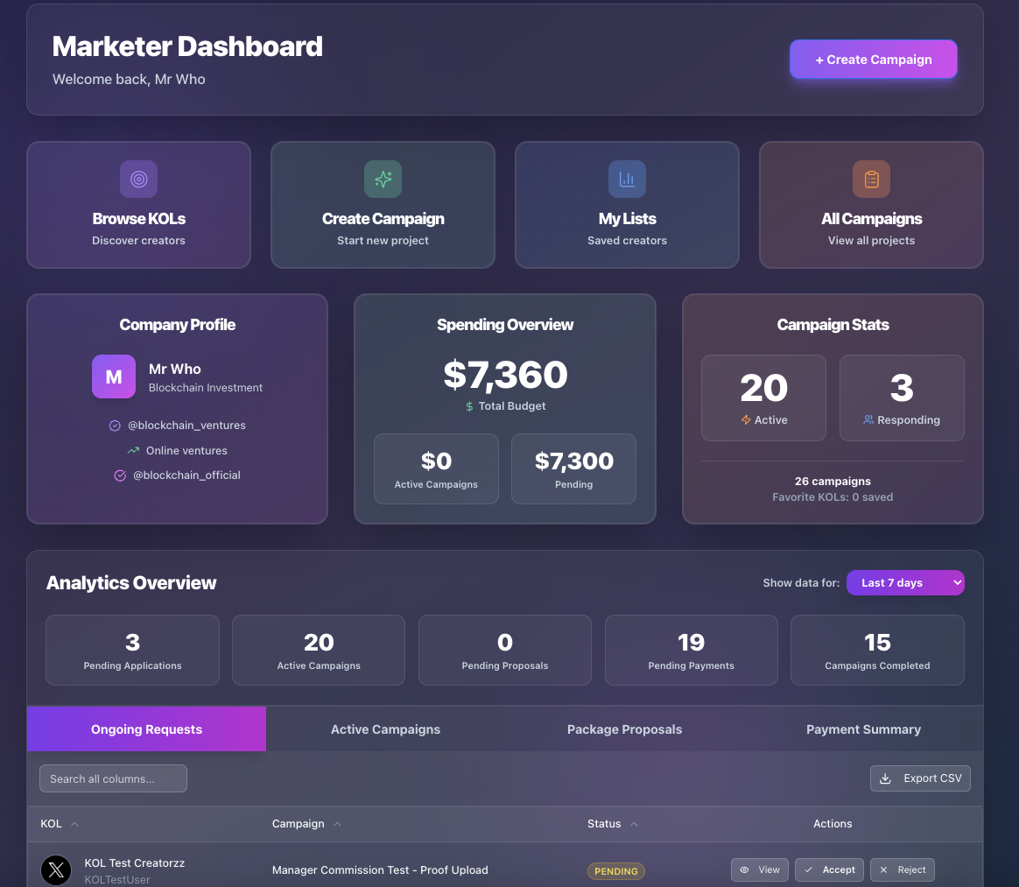The width and height of the screenshot is (1019, 887).
Task: Select the Browse KOLs target icon
Action: pyautogui.click(x=138, y=179)
